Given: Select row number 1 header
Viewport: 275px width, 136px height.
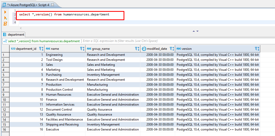Looking at the screenshot, I should pyautogui.click(x=5, y=55).
